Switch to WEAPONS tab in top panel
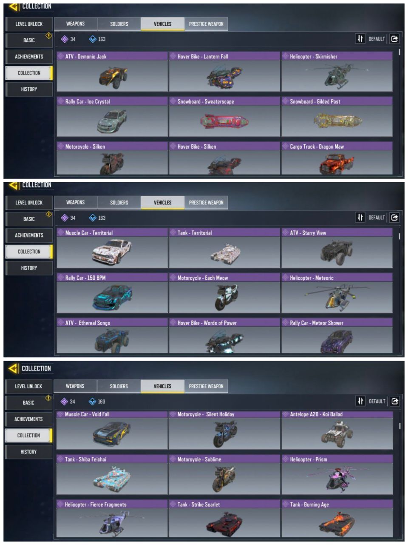This screenshot has height=545, width=408. (76, 24)
